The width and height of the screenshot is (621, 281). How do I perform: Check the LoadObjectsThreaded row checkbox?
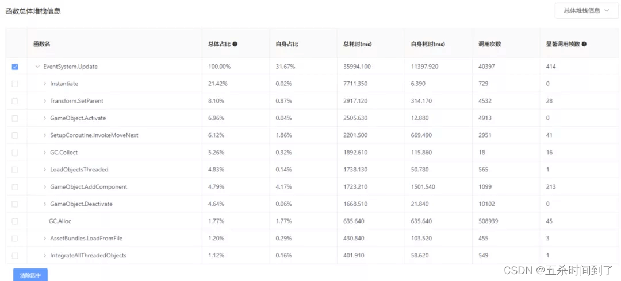14,170
